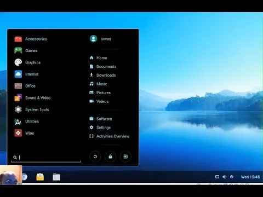263x197 pixels.
Task: Focus the menu search field
Action: tap(46, 158)
